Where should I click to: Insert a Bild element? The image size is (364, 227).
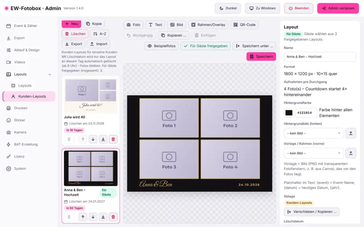177,25
